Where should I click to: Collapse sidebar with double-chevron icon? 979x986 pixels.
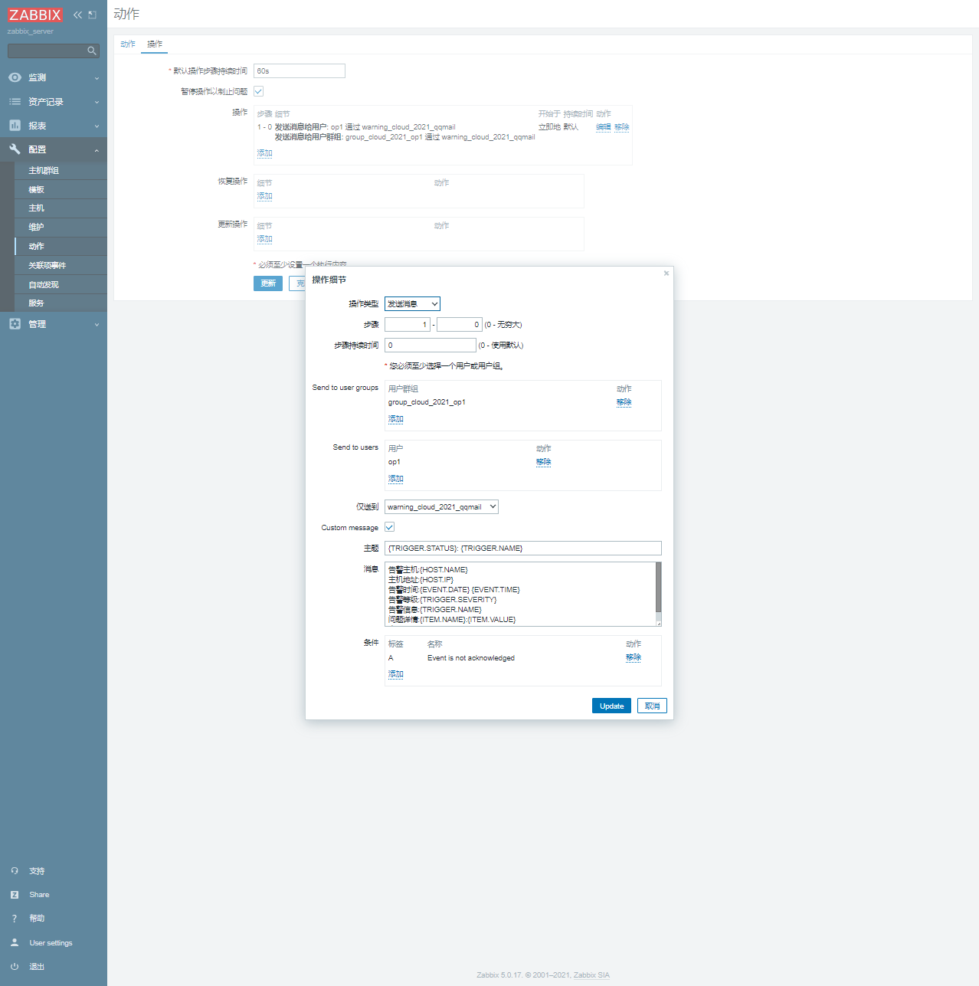[x=77, y=15]
